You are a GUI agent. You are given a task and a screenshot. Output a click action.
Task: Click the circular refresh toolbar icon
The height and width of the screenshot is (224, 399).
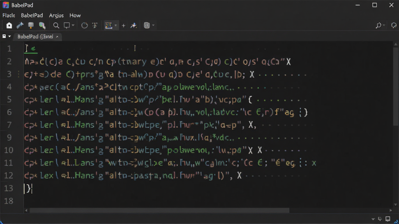(x=85, y=25)
